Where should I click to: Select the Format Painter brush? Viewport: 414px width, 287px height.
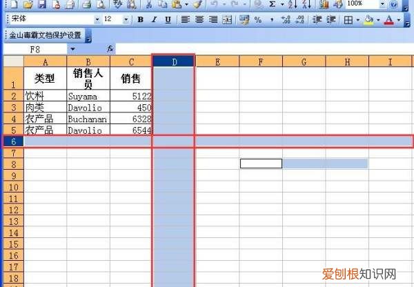point(198,3)
